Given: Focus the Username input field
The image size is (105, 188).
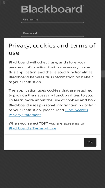Looking at the screenshot, I should coord(52,19).
